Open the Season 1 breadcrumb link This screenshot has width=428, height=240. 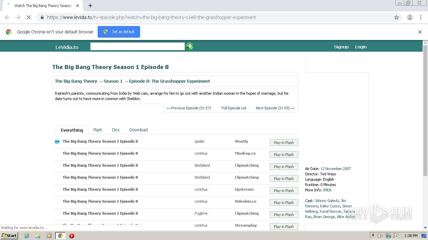(113, 81)
